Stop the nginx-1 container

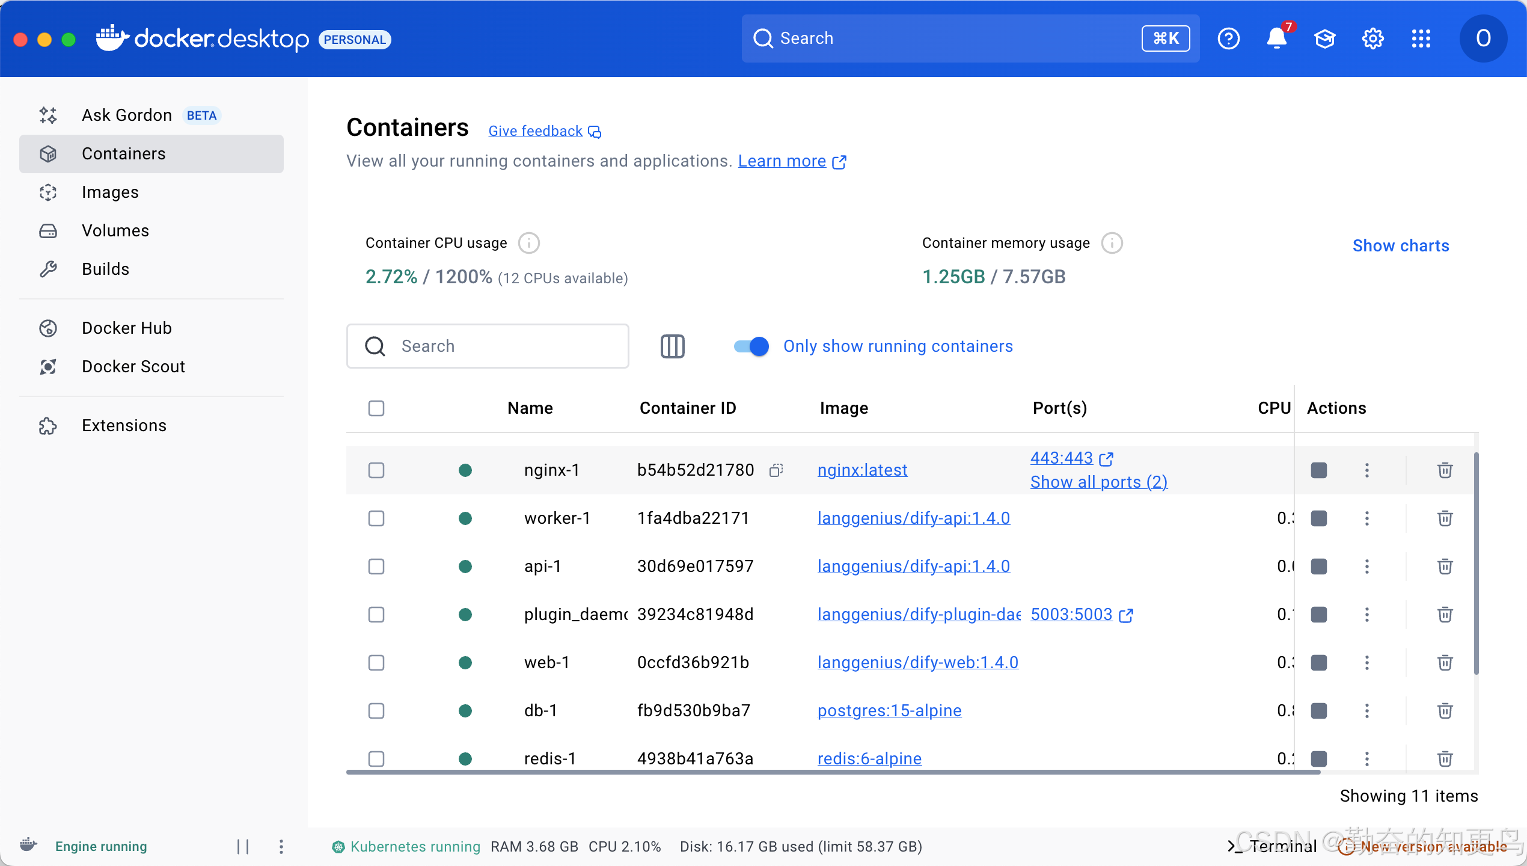pos(1318,470)
